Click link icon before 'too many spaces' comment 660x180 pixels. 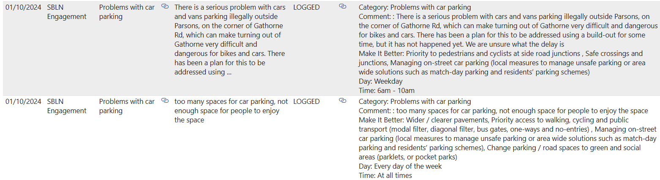tap(165, 101)
